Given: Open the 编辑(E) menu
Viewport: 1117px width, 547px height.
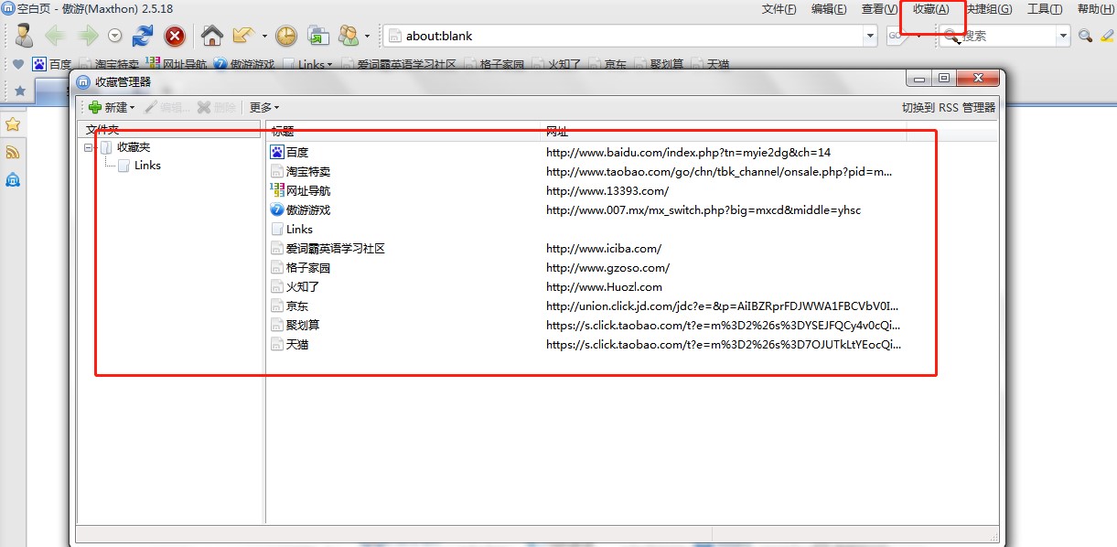Looking at the screenshot, I should click(x=829, y=9).
